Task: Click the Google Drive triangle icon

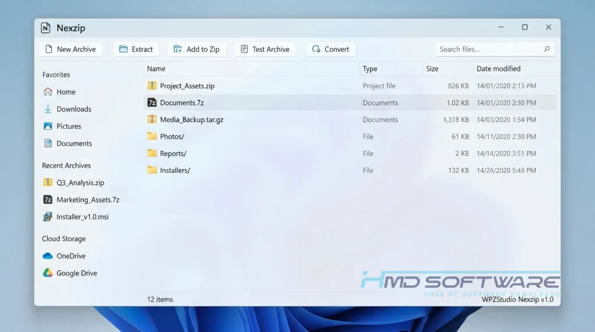Action: (x=48, y=273)
